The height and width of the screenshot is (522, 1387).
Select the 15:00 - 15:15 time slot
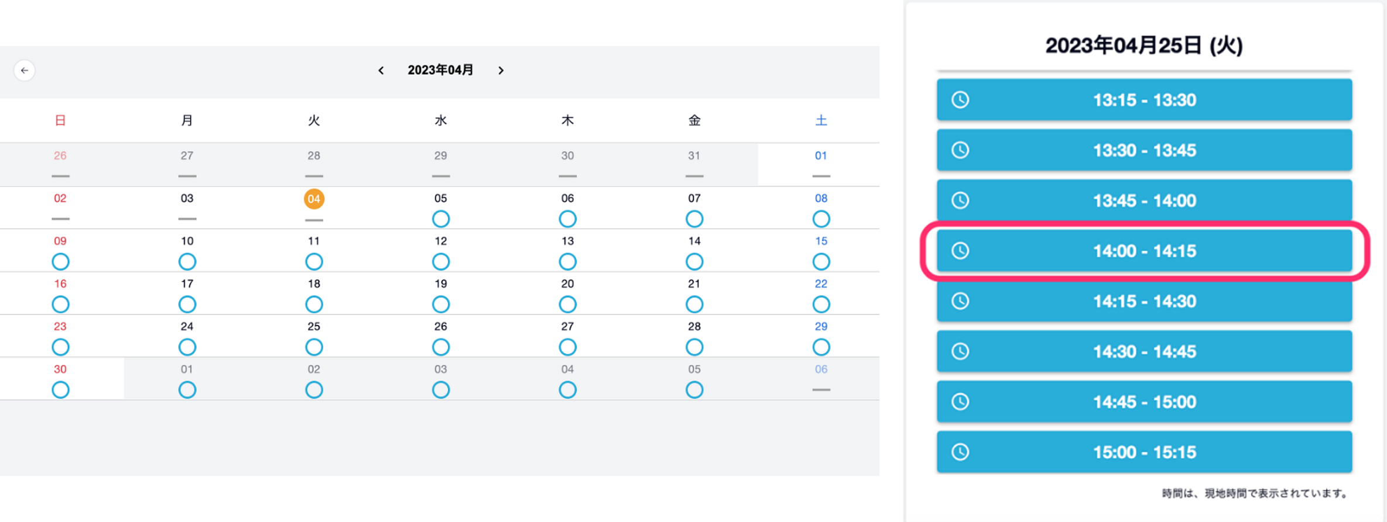pos(1144,452)
